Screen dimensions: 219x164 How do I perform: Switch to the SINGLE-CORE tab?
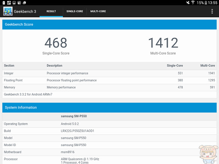click(x=75, y=11)
